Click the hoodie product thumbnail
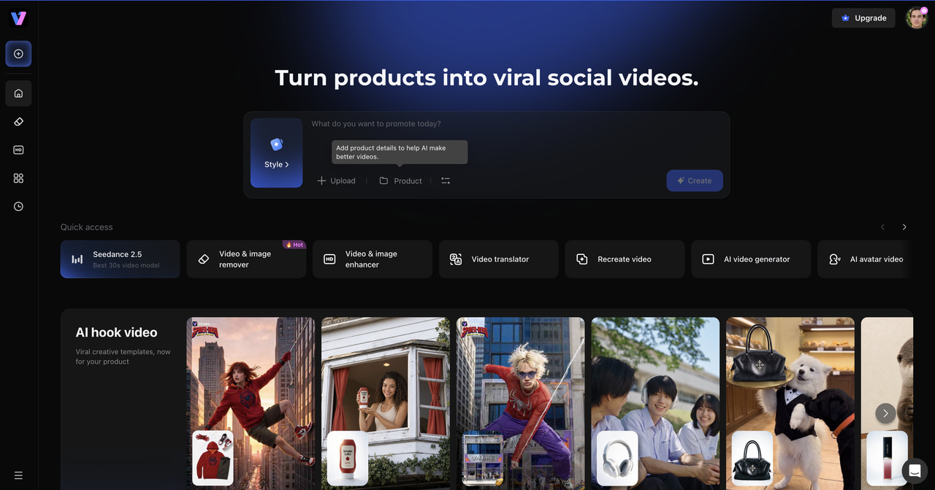 coord(213,458)
